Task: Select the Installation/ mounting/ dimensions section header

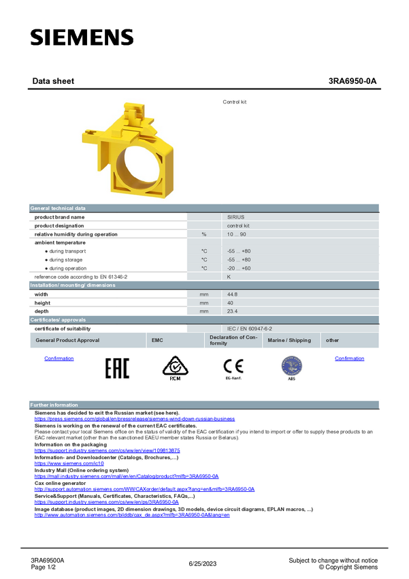Action: click(204, 285)
